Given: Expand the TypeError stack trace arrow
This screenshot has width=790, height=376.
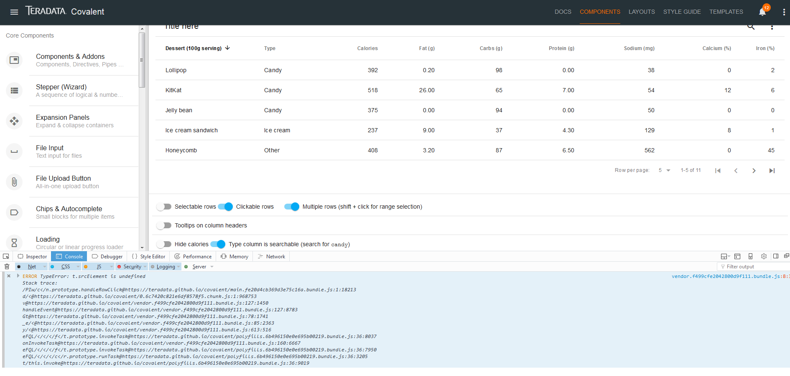Looking at the screenshot, I should click(18, 276).
